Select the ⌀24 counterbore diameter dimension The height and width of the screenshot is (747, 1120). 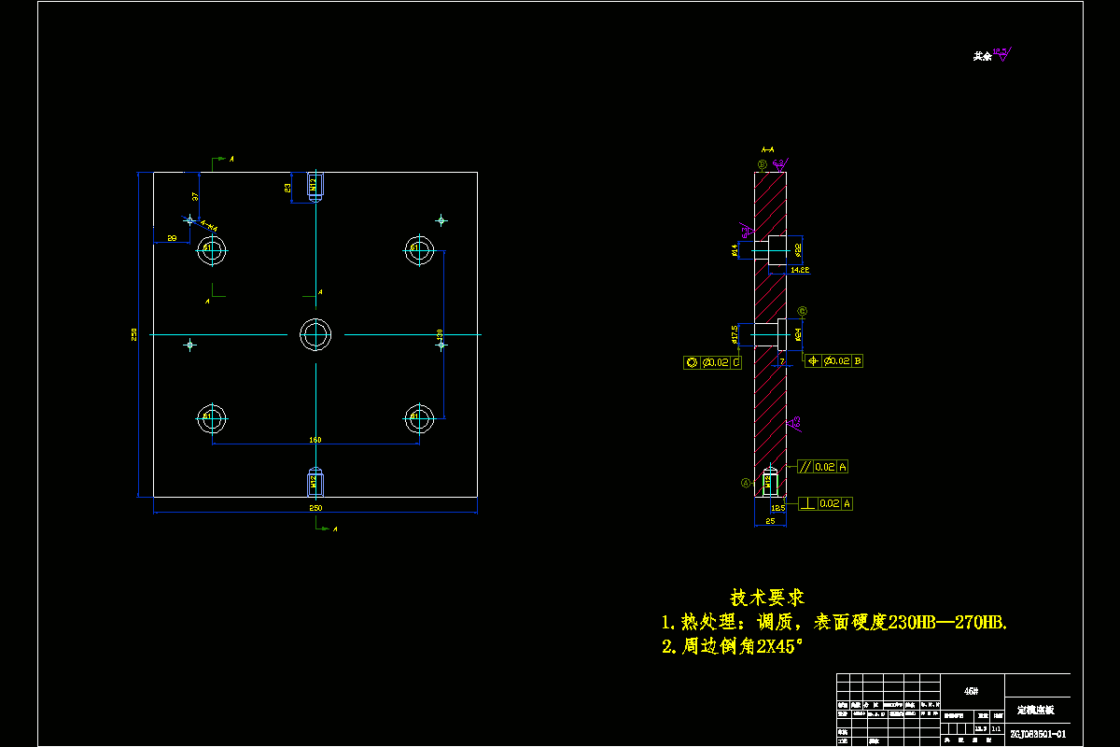coord(798,333)
